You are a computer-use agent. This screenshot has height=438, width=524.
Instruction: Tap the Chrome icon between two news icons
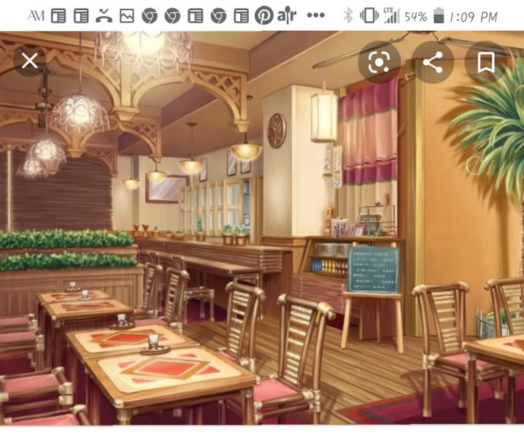pyautogui.click(x=218, y=15)
